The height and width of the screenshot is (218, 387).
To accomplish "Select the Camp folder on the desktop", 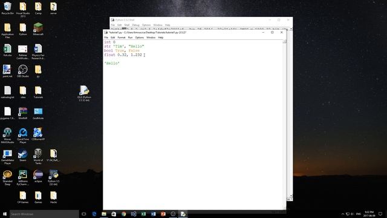I will pyautogui.click(x=38, y=8).
